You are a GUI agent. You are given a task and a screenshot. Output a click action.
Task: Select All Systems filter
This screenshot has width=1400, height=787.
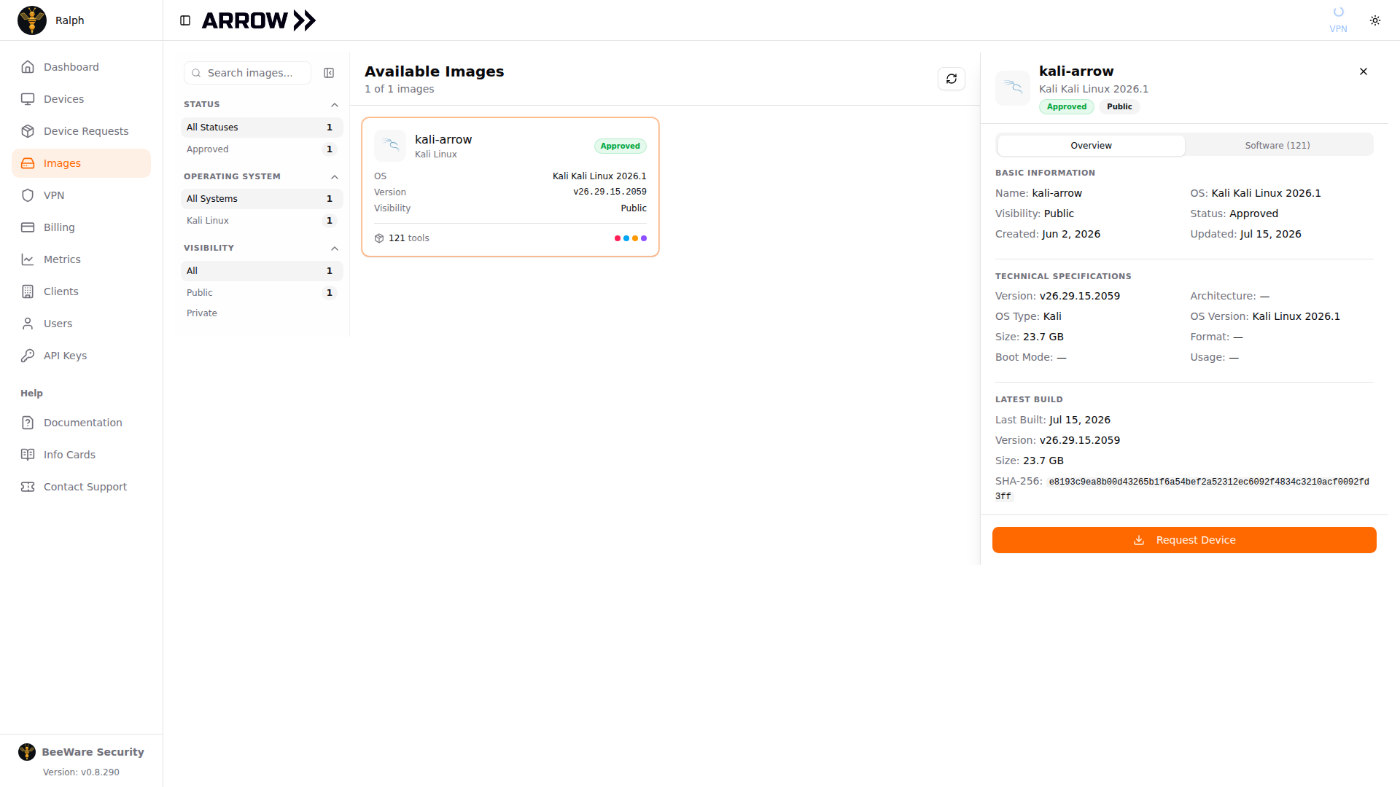pos(262,199)
